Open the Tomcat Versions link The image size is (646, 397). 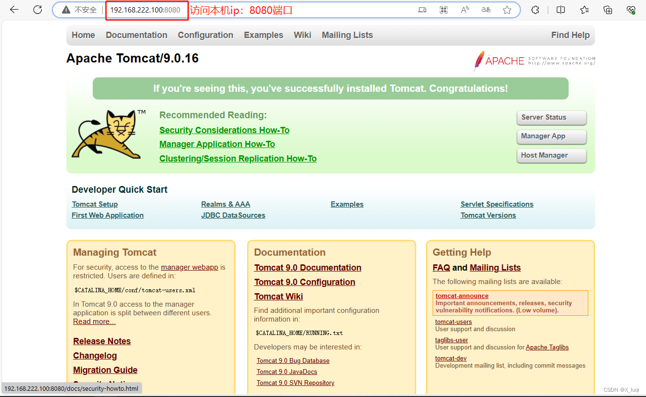coord(488,215)
